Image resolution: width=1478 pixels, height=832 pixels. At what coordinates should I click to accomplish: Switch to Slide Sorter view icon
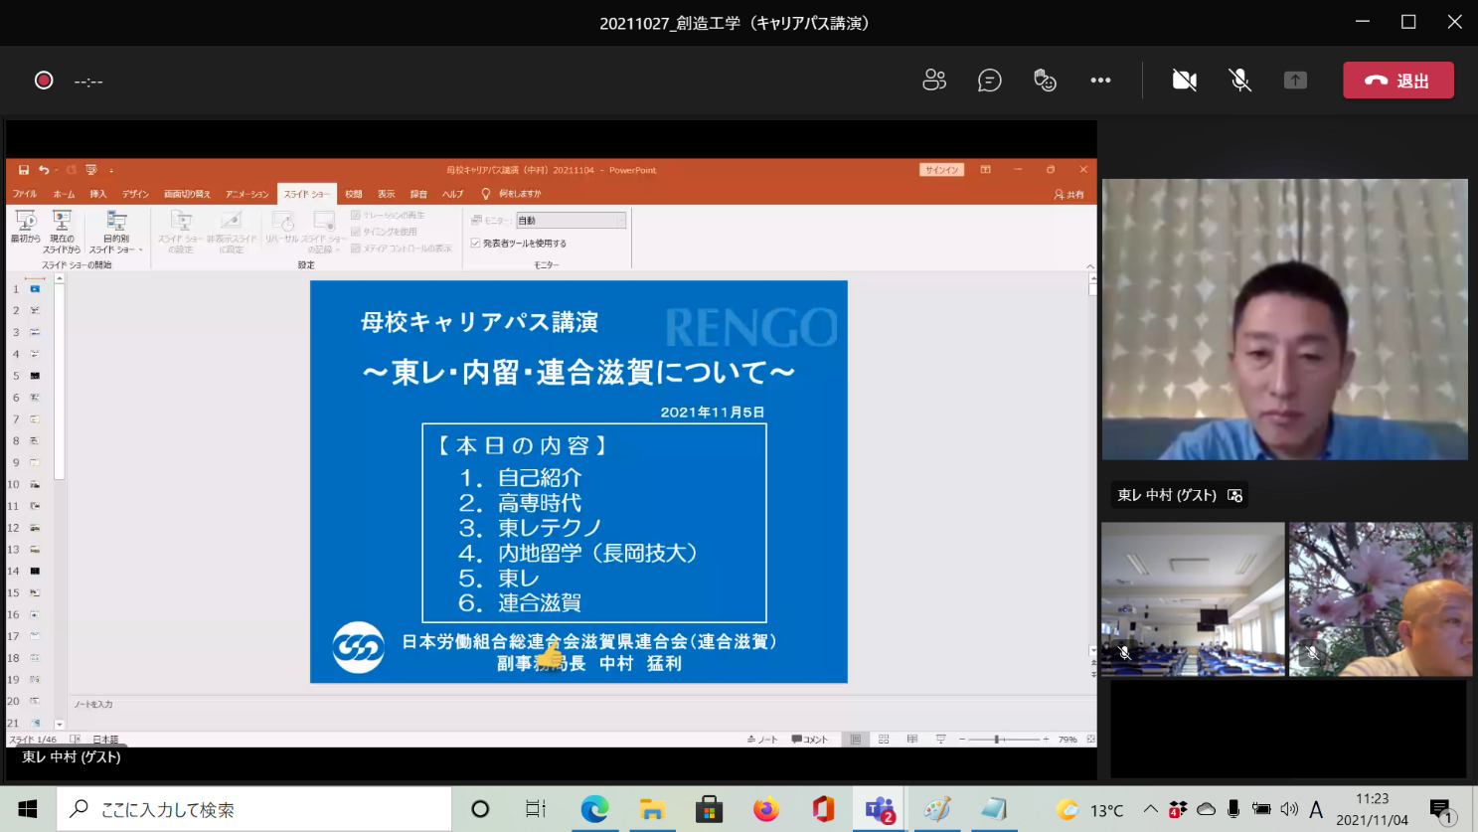(x=884, y=740)
